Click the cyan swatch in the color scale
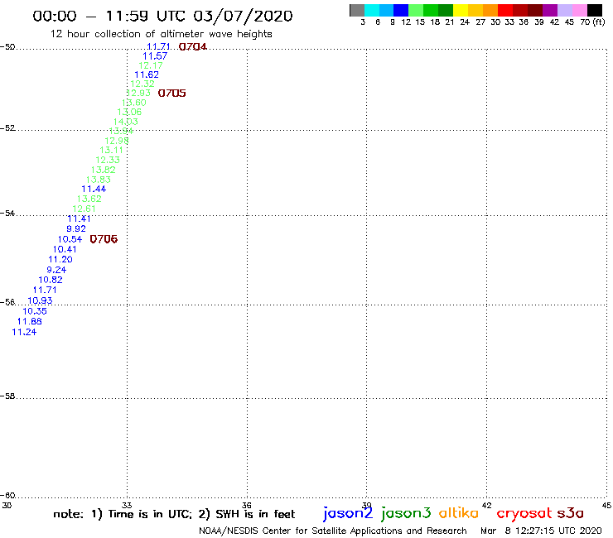This screenshot has height=538, width=613. coord(372,10)
